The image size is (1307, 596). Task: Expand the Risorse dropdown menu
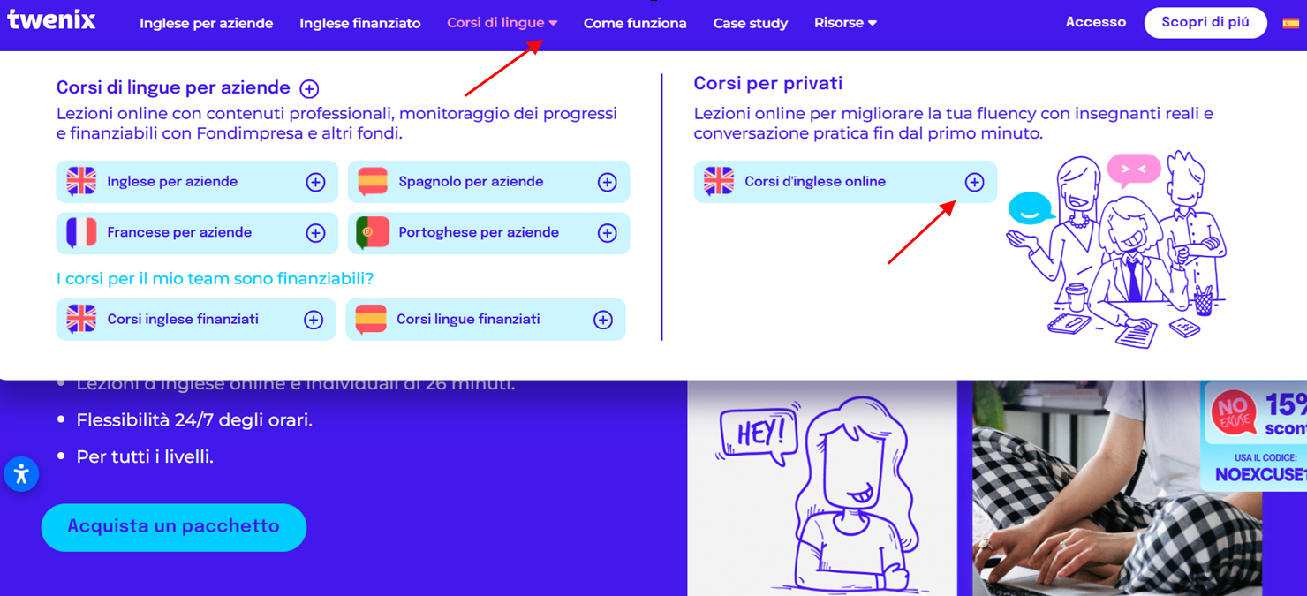tap(845, 23)
